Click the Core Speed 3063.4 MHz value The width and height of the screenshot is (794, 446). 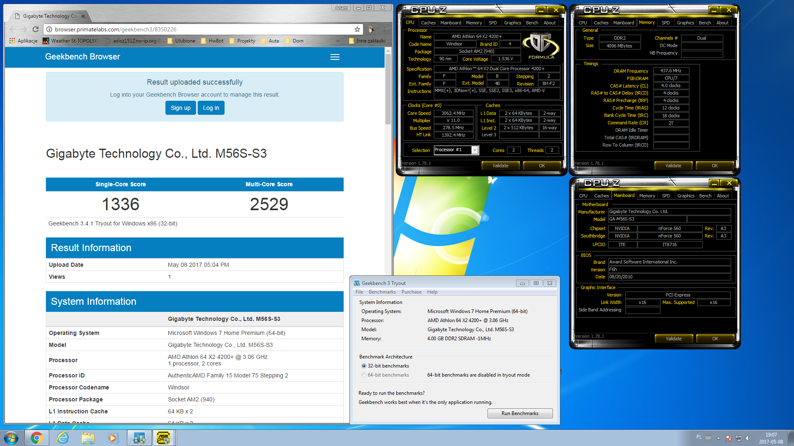pyautogui.click(x=453, y=113)
